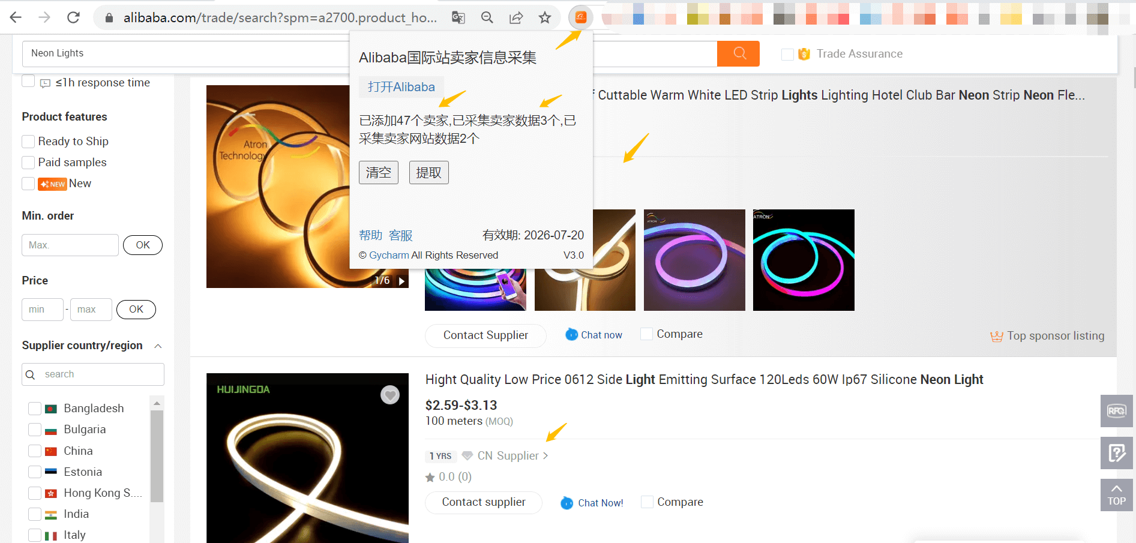Click the browser forward arrow
This screenshot has width=1136, height=543.
click(44, 17)
